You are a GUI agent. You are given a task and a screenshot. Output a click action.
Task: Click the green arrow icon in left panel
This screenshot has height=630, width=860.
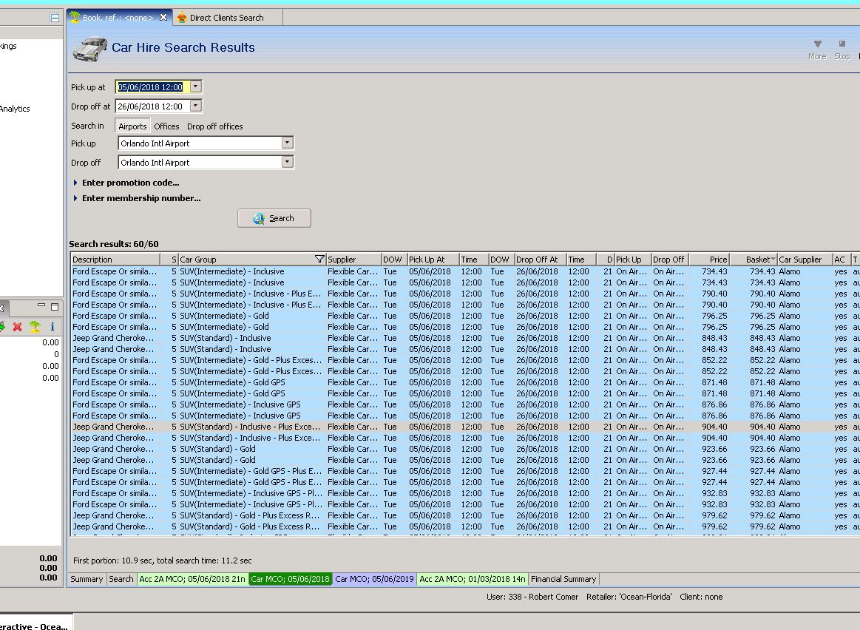pyautogui.click(x=3, y=326)
